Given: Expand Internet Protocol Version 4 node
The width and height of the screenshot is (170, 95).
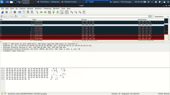Looking at the screenshot, I should tap(1, 47).
